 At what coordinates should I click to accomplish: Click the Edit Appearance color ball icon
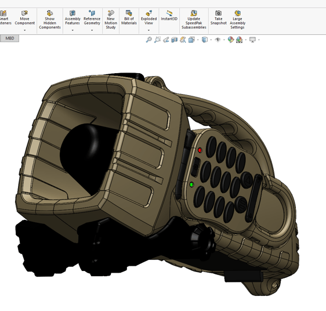[231, 39]
